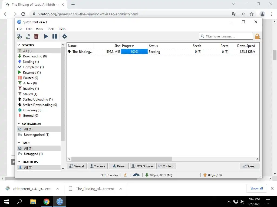Switch to the General tab
This screenshot has height=207, width=277.
pyautogui.click(x=77, y=166)
